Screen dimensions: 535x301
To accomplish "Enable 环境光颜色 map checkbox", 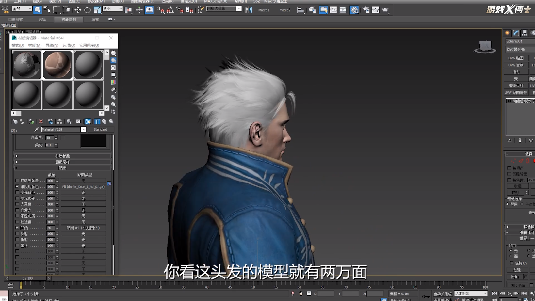I will point(17,181).
